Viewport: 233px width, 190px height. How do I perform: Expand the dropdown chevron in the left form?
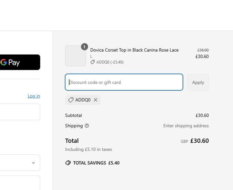point(33,163)
